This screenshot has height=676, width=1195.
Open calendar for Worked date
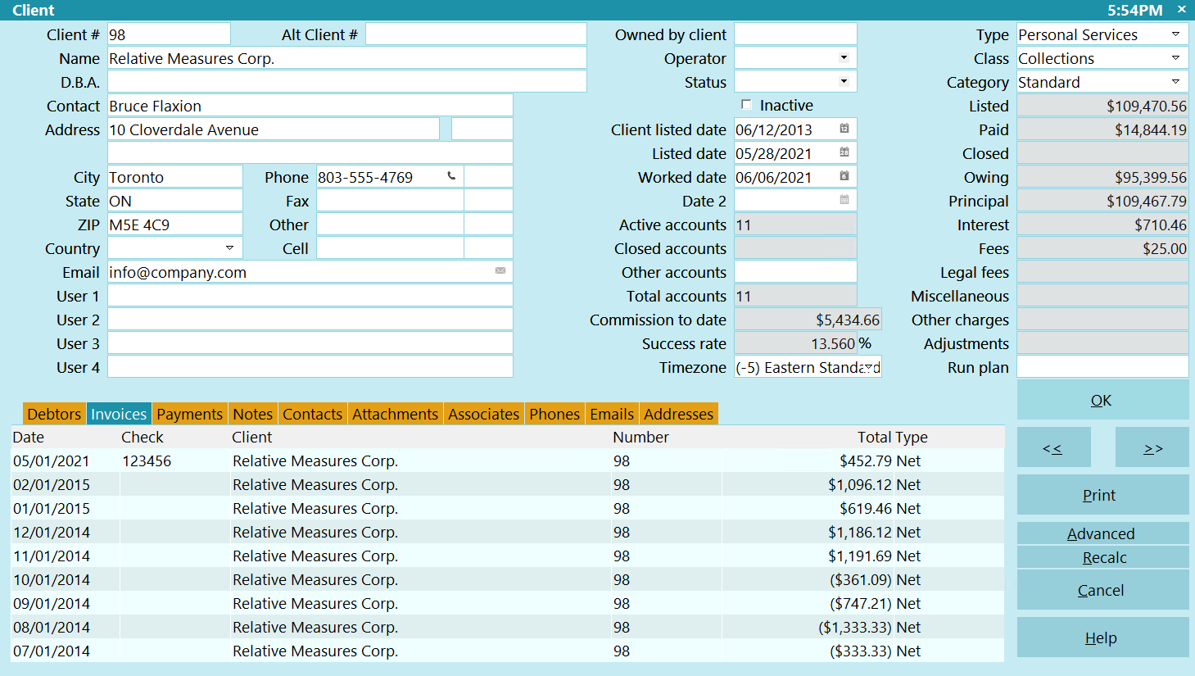[844, 176]
